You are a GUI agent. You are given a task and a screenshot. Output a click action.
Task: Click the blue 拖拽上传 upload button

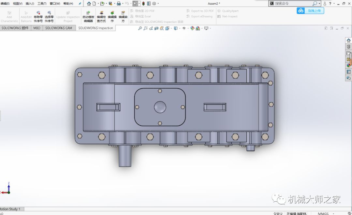click(x=310, y=11)
